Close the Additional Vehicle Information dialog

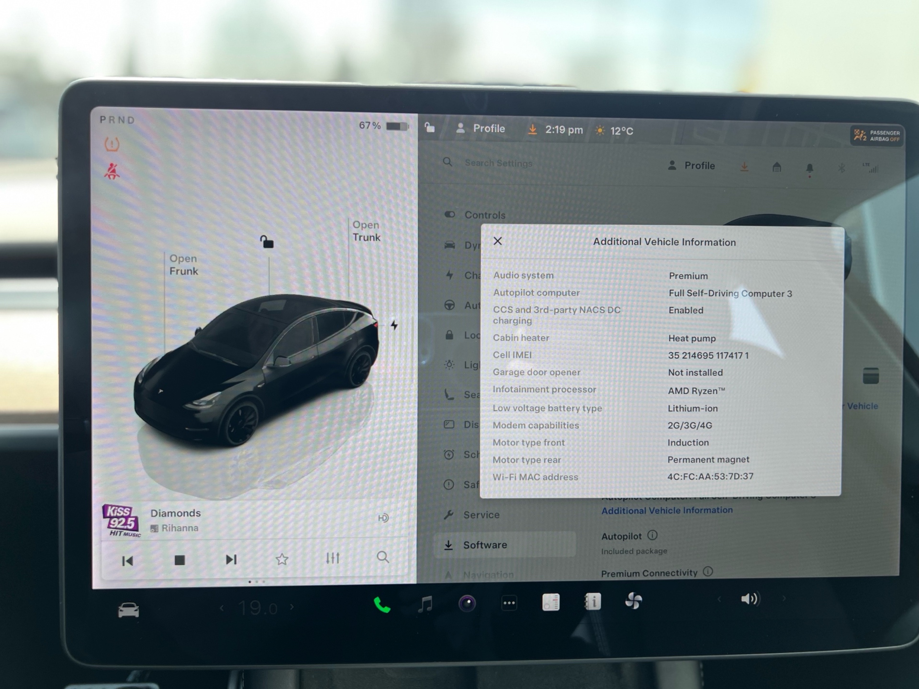(x=498, y=241)
